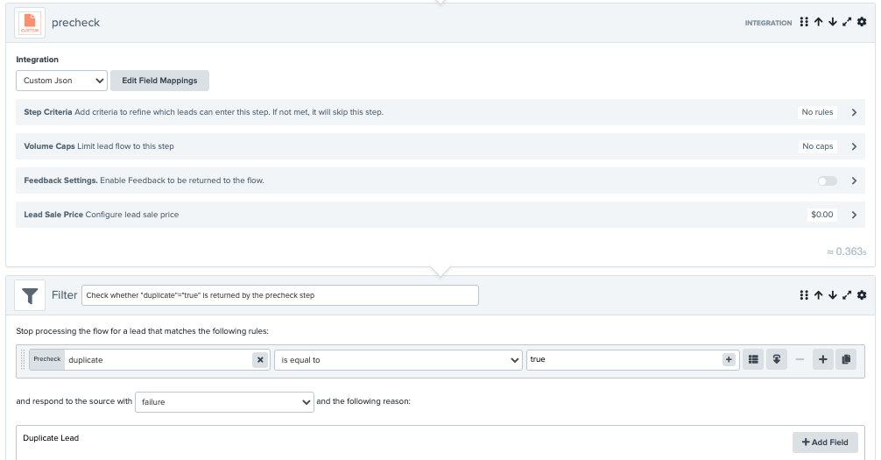This screenshot has height=460, width=881.
Task: Click the Add Field button
Action: pos(825,442)
